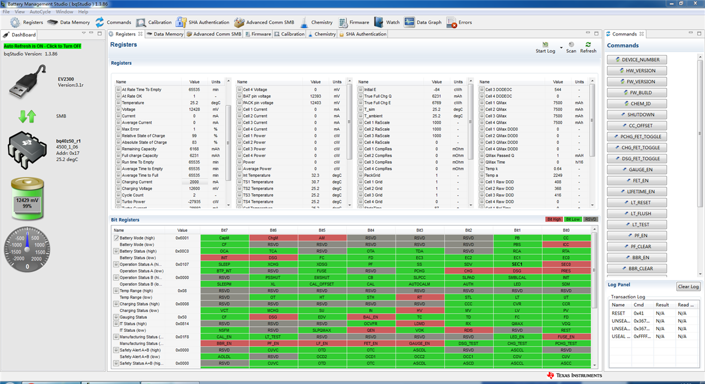Screen dimensions: 705x384
Task: Open Watch from the main toolbar
Action: tap(387, 22)
